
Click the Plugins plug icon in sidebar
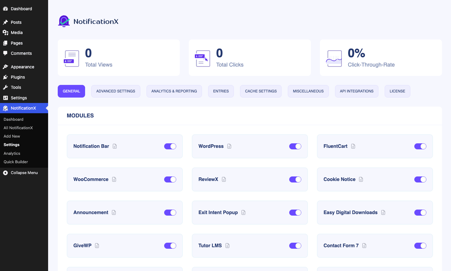5,77
